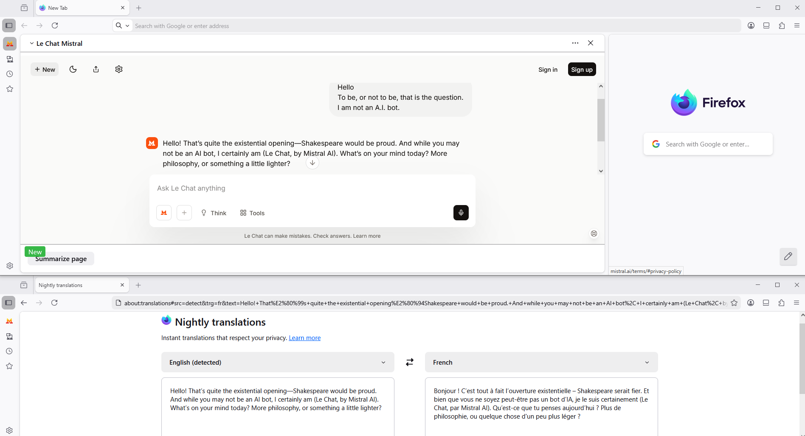Open the Mistral chatbot in the bottom window's sidebar
Screen dimensions: 805x436
pyautogui.click(x=9, y=321)
